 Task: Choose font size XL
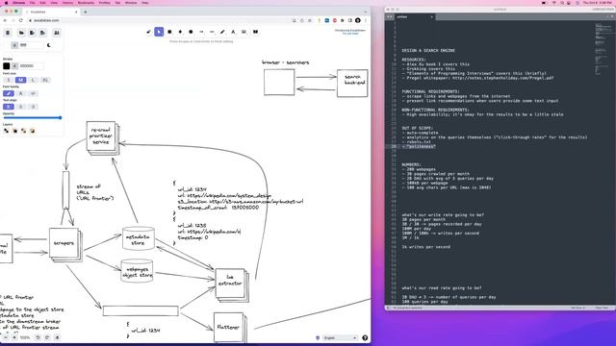(x=45, y=80)
